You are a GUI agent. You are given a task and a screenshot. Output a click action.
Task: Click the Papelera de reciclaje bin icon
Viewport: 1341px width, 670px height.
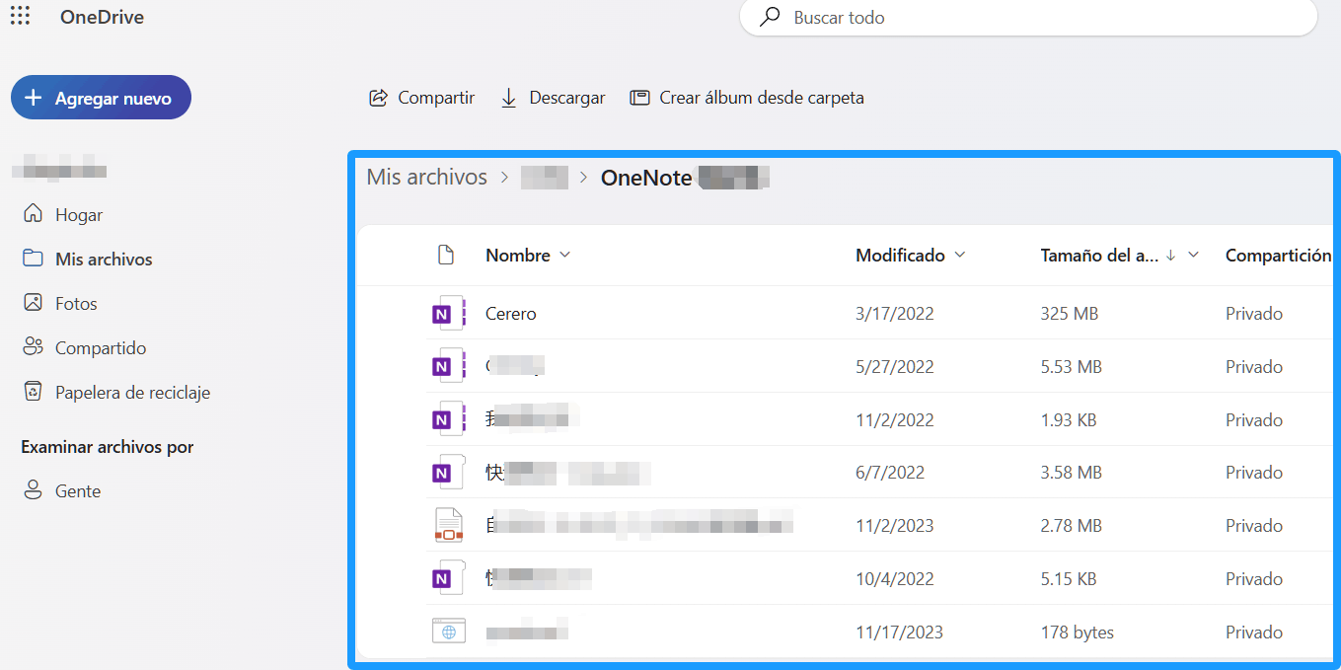pyautogui.click(x=33, y=392)
